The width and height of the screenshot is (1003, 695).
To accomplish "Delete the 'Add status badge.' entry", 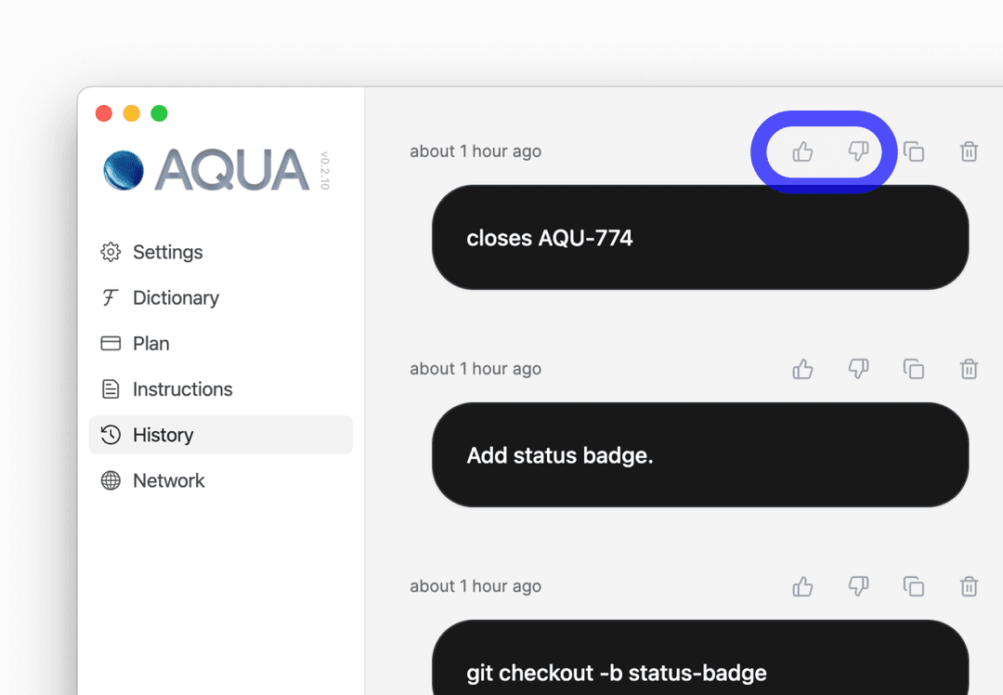I will 969,369.
